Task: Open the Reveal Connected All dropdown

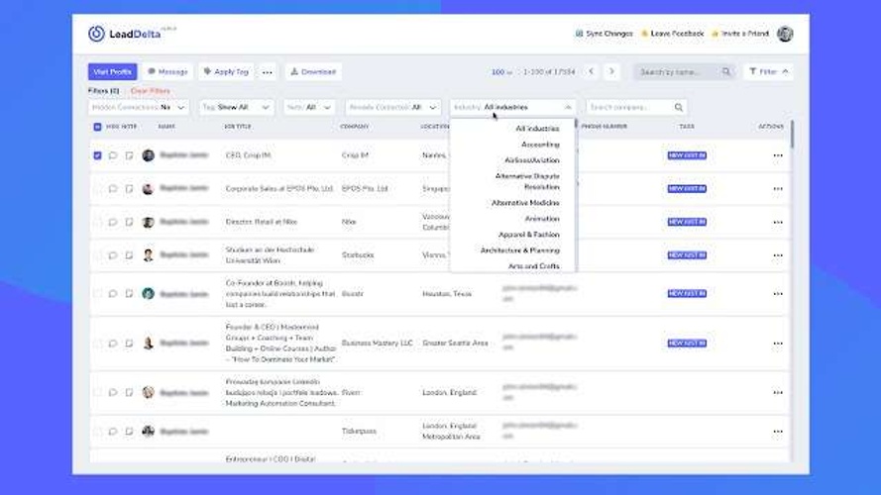Action: point(392,107)
